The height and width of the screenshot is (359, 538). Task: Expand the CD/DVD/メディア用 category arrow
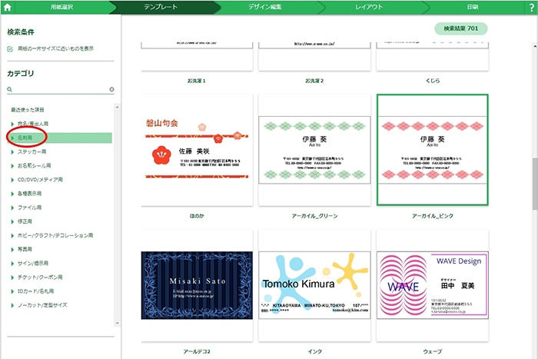[x=13, y=180]
